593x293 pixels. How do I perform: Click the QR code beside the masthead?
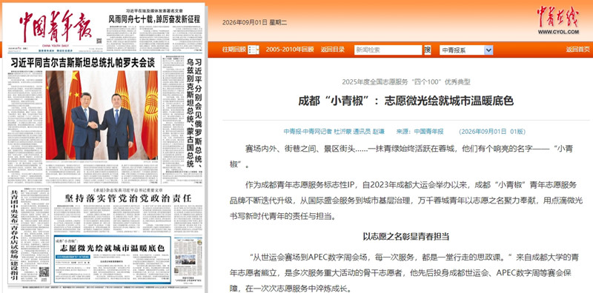click(x=99, y=41)
